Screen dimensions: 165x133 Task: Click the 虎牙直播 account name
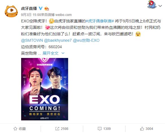click(x=29, y=8)
